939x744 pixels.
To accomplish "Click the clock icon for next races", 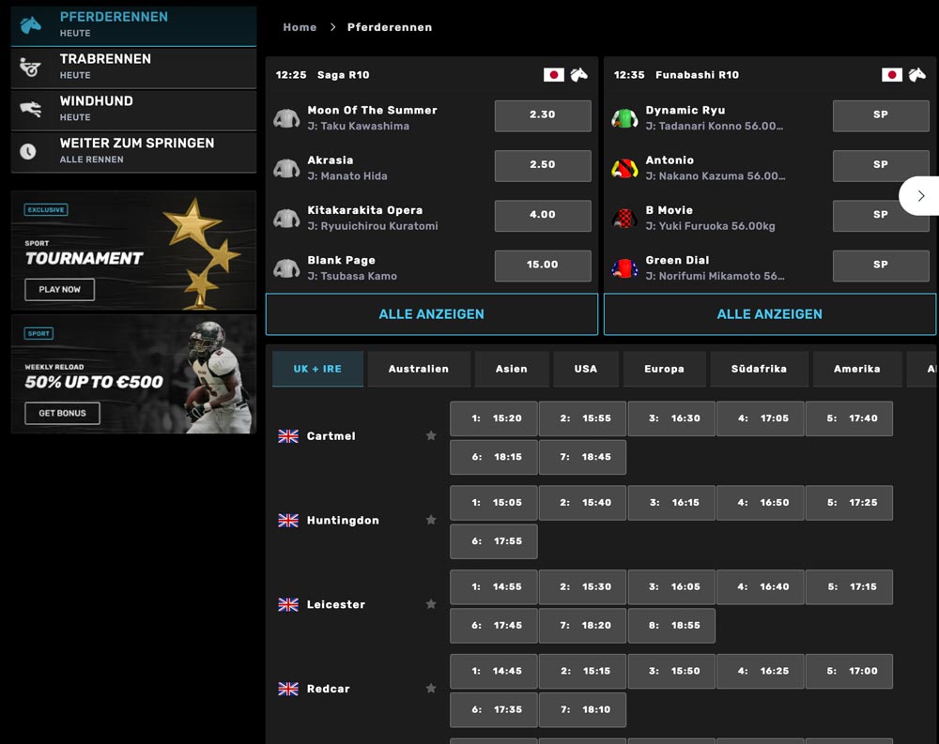I will (28, 151).
